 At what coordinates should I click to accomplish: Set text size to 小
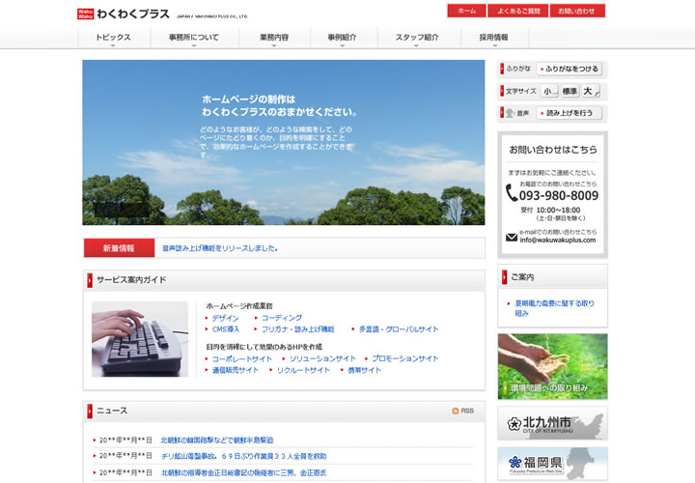[549, 91]
